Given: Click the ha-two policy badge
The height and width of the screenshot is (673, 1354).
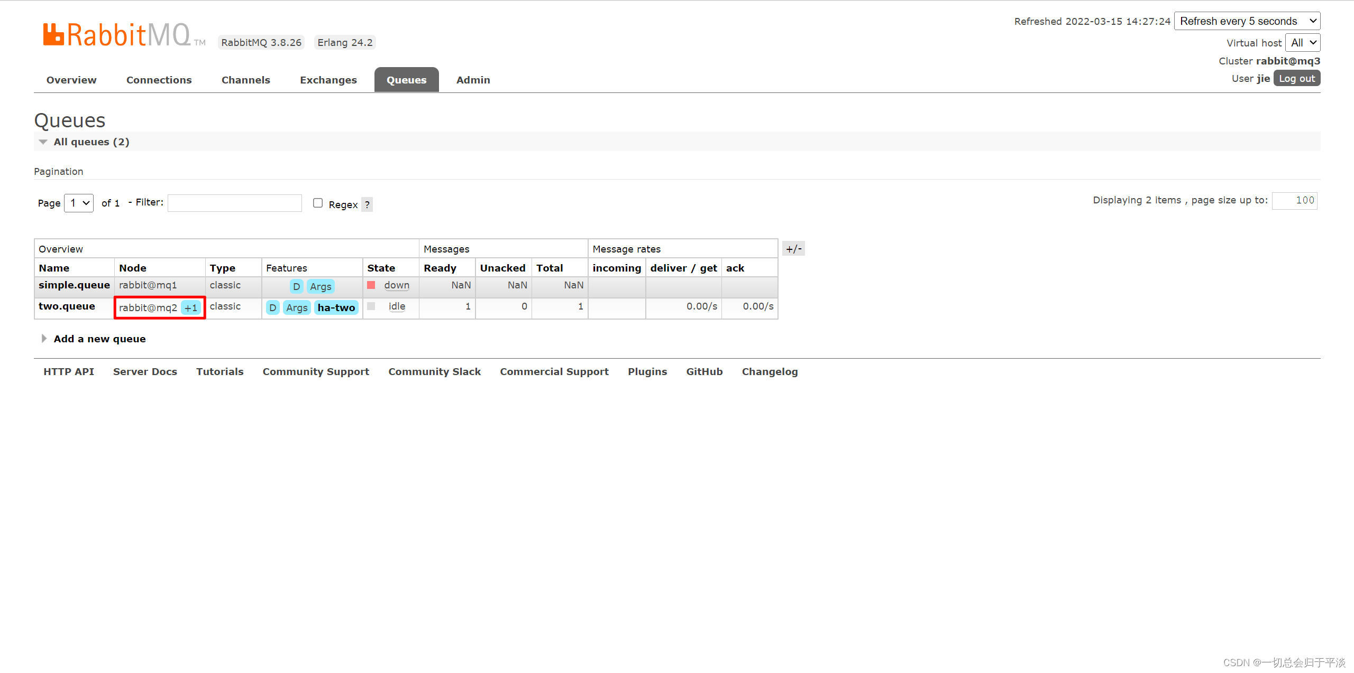Looking at the screenshot, I should (x=336, y=307).
